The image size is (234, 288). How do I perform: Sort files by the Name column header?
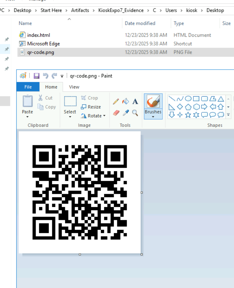pyautogui.click(x=25, y=23)
